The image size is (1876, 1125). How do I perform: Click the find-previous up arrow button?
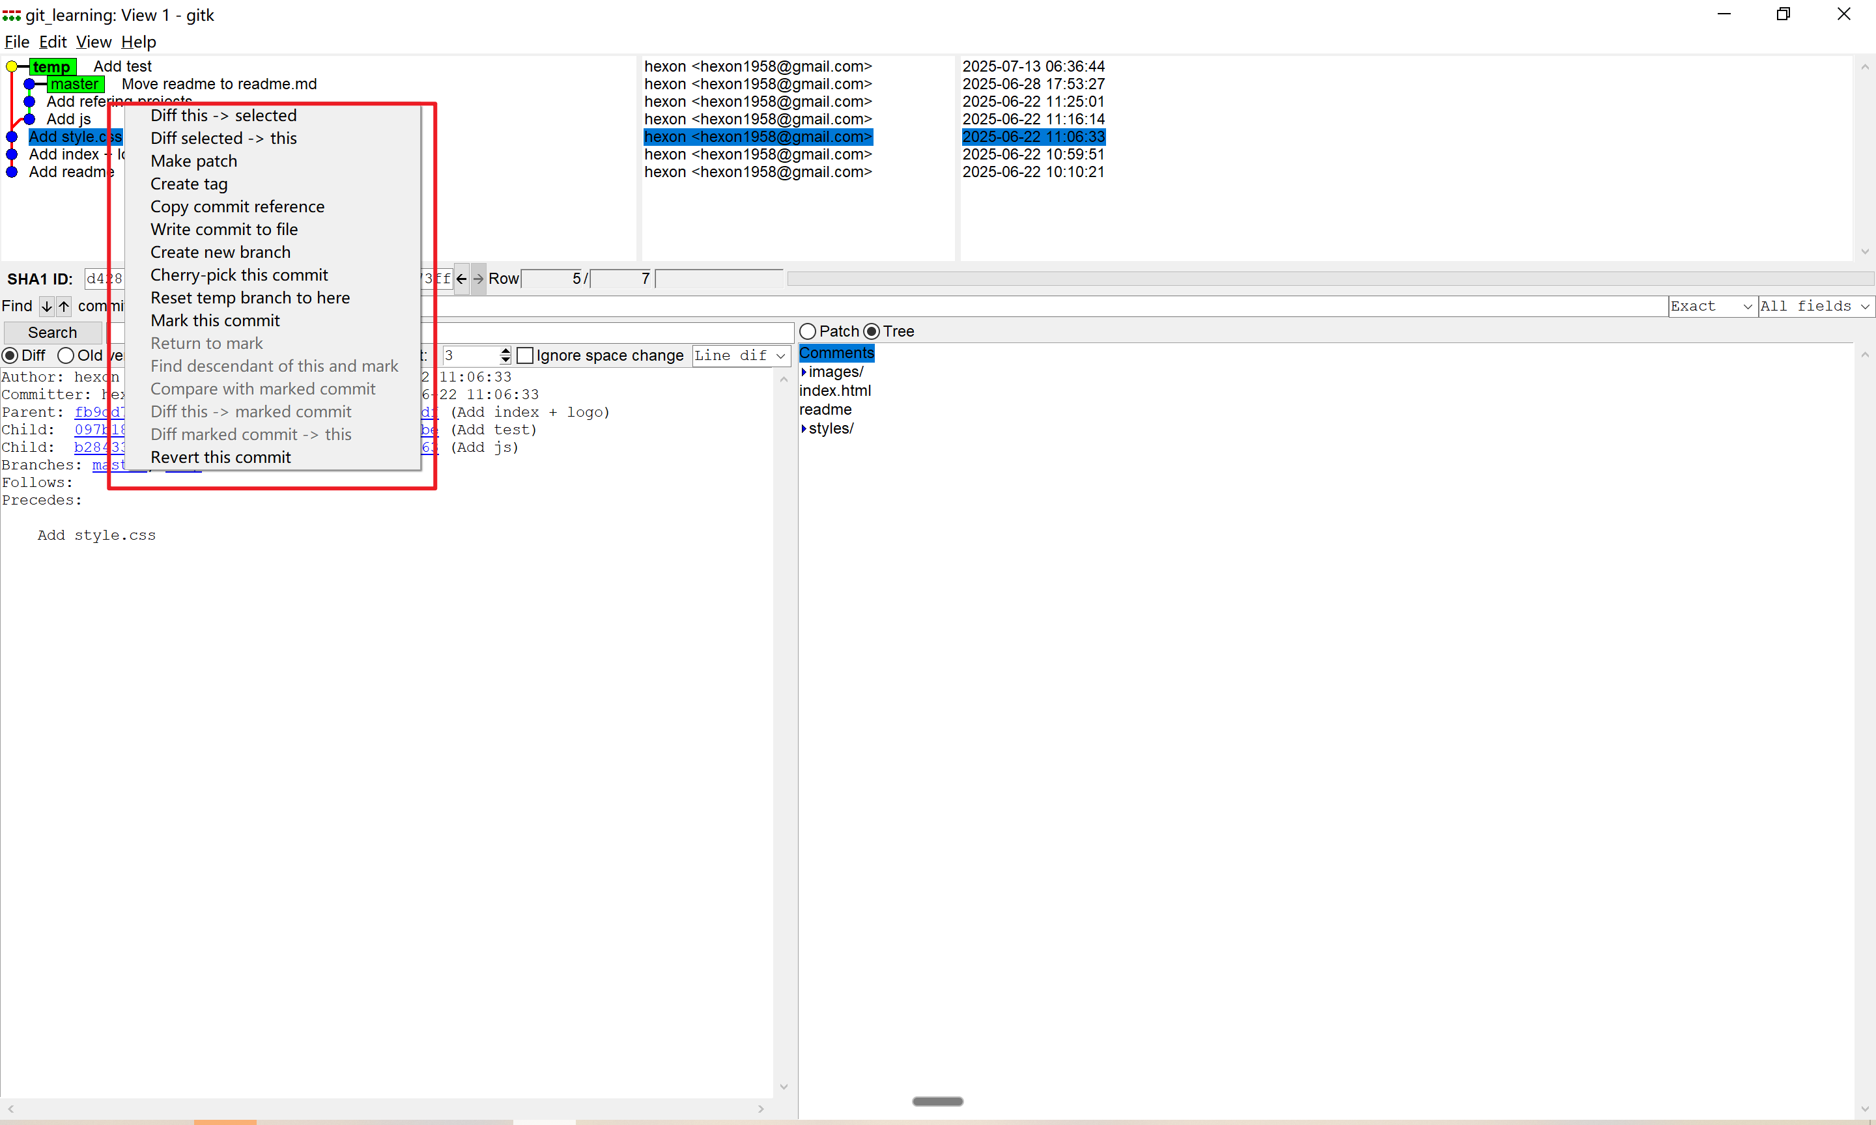click(x=64, y=306)
